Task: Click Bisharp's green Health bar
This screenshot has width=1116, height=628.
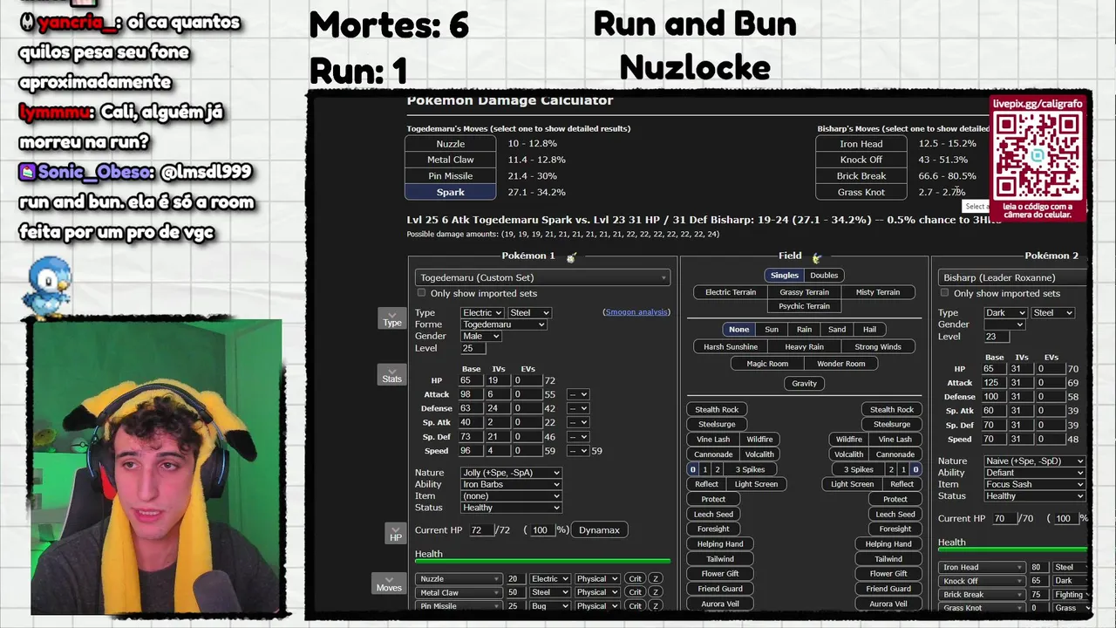Action: coord(1013,549)
